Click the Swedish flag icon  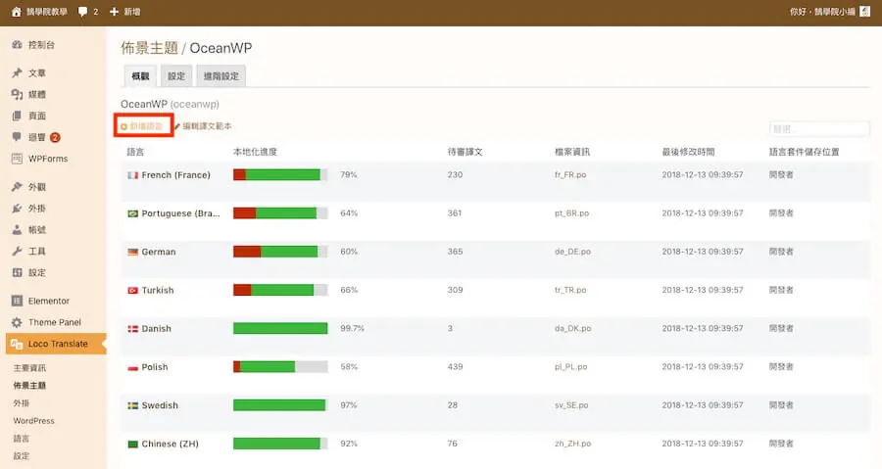coord(132,405)
